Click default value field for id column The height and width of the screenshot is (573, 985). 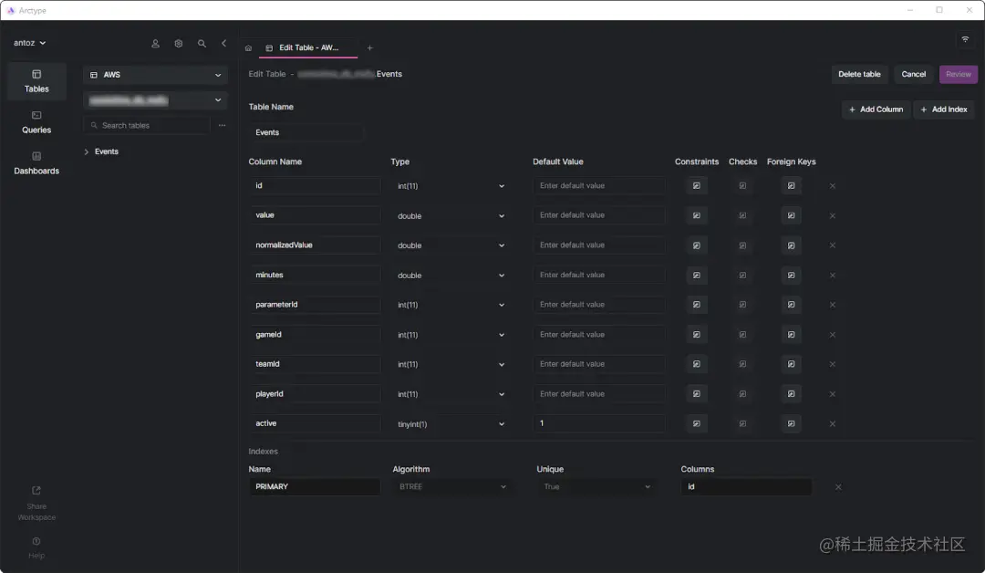pos(598,186)
